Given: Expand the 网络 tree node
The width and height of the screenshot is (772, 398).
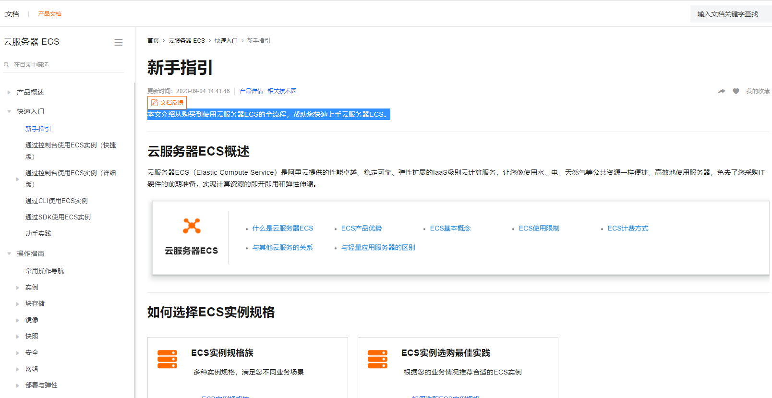Looking at the screenshot, I should (17, 369).
